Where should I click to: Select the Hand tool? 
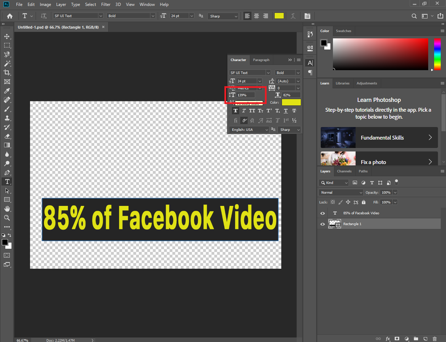7,209
